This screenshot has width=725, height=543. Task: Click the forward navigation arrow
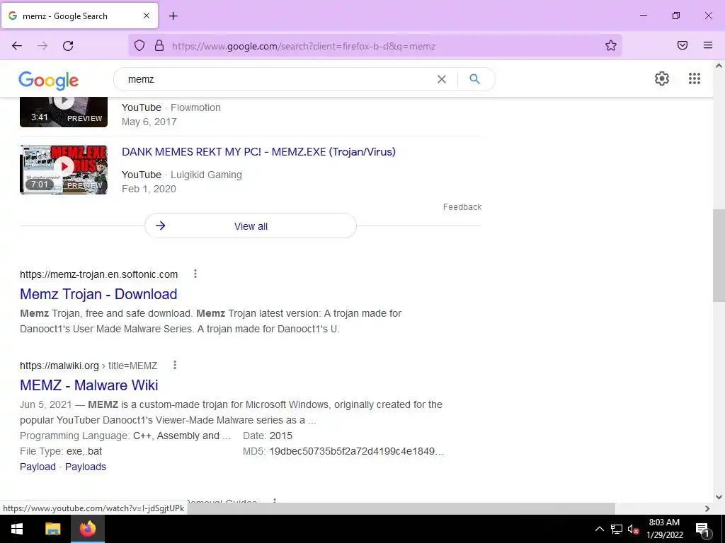tap(42, 46)
